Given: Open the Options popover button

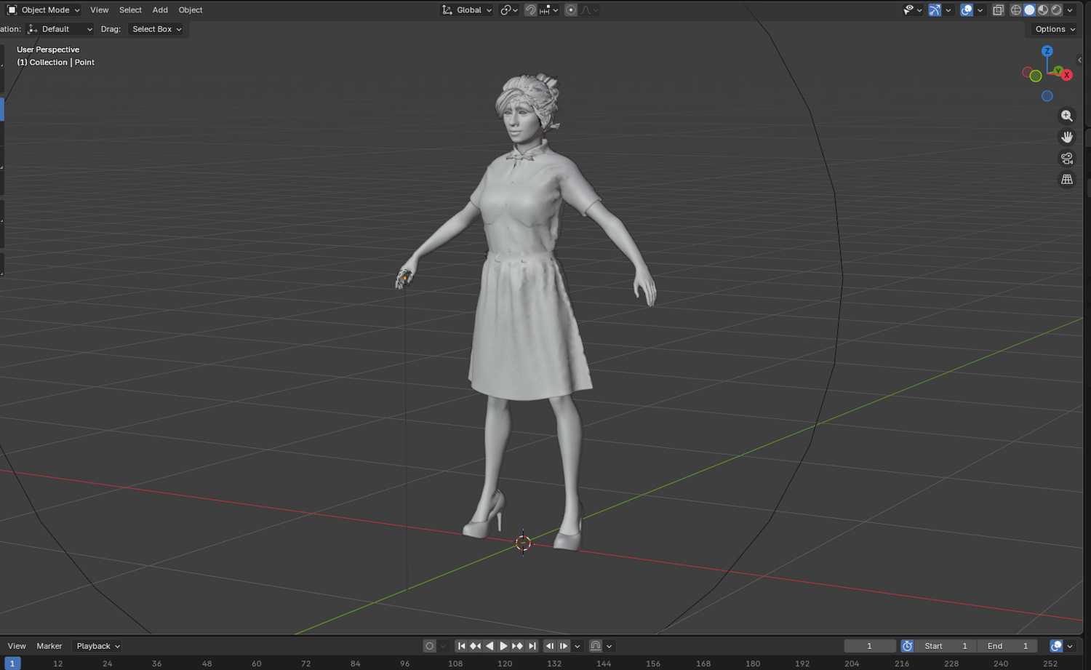Looking at the screenshot, I should pos(1054,29).
